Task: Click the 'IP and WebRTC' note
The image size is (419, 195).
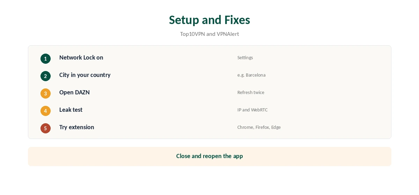Action: (x=252, y=110)
